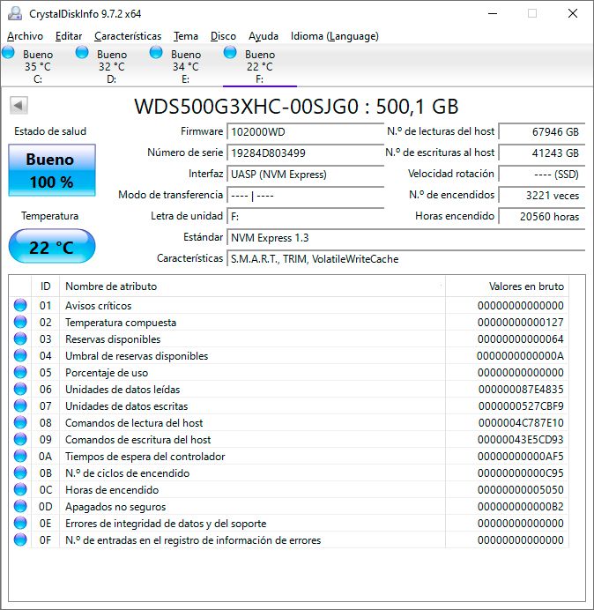Image resolution: width=594 pixels, height=610 pixels.
Task: Select the Apagados no seguros attribute name
Action: pos(115,507)
